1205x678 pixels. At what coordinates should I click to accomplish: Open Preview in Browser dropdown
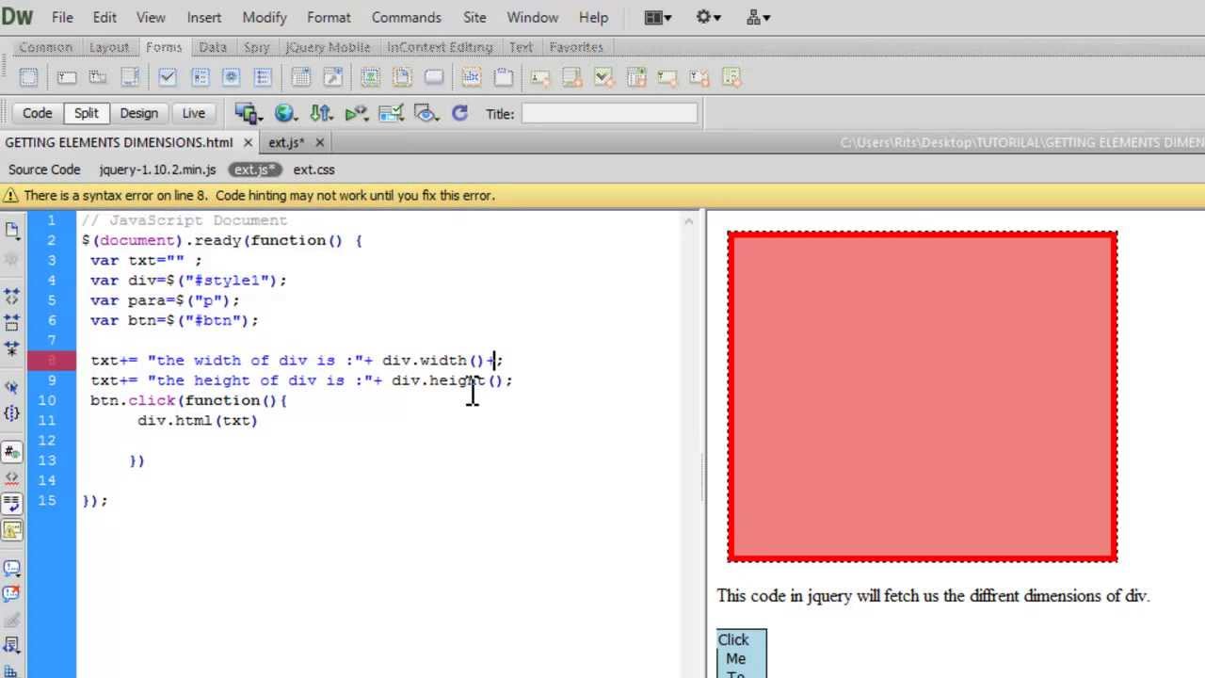pyautogui.click(x=284, y=113)
